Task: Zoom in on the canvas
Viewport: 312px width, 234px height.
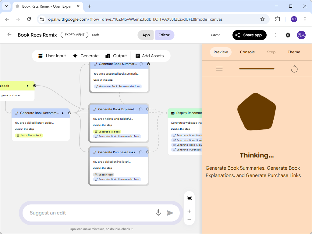Action: click(x=189, y=211)
